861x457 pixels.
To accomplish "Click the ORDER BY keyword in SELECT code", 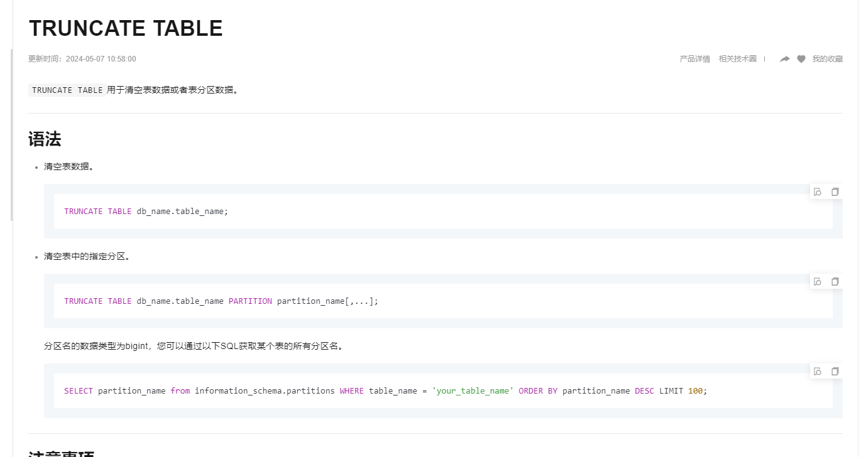I will click(538, 391).
